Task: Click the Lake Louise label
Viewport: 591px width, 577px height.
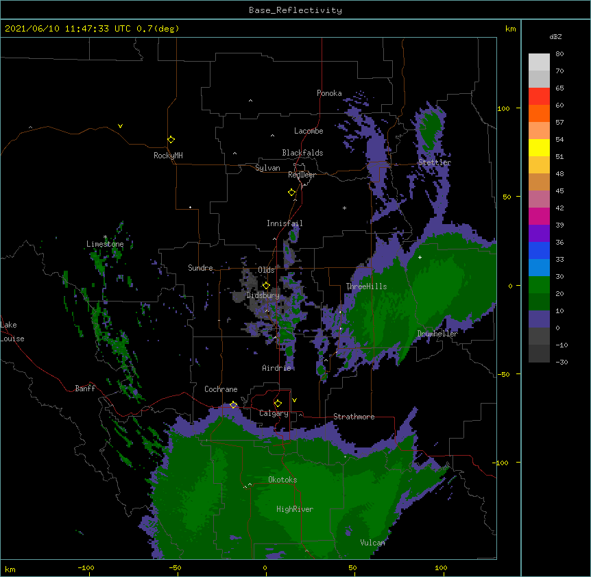Action: (12, 332)
